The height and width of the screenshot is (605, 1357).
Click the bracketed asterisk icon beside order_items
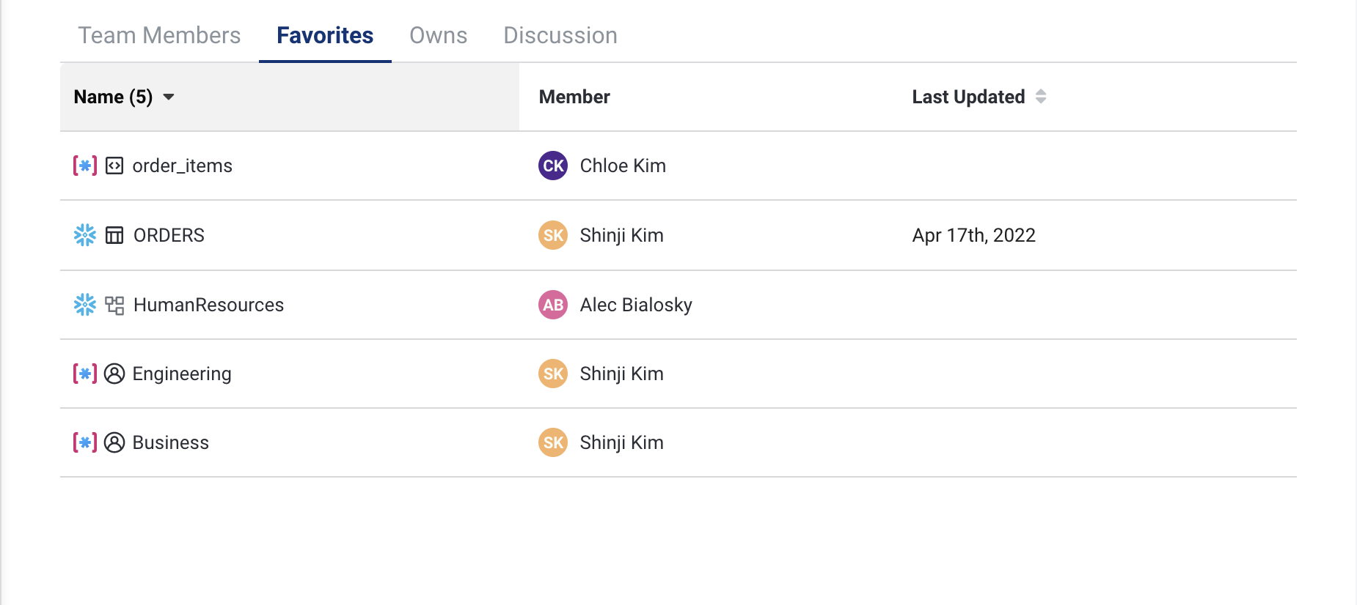point(85,166)
